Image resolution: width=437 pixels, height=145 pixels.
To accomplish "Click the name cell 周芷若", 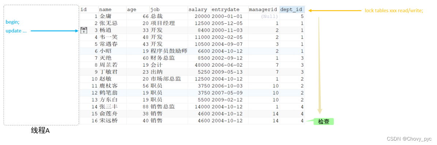I will tap(112, 65).
